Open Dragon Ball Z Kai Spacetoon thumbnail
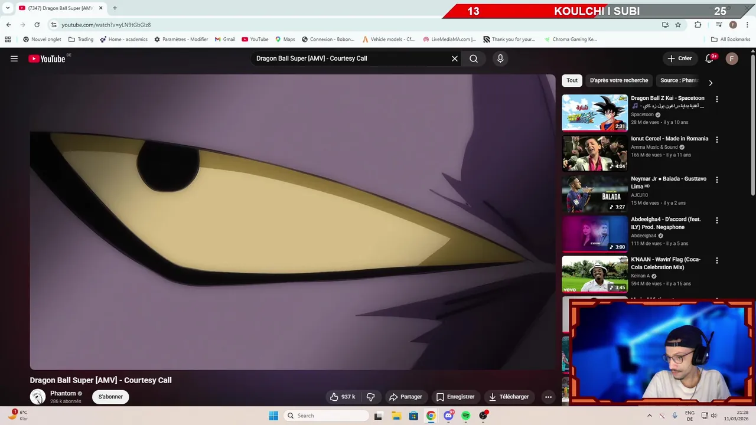 (595, 113)
